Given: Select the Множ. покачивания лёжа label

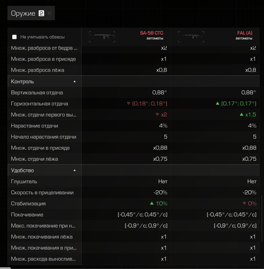Looking at the screenshot, I should tap(42, 237).
